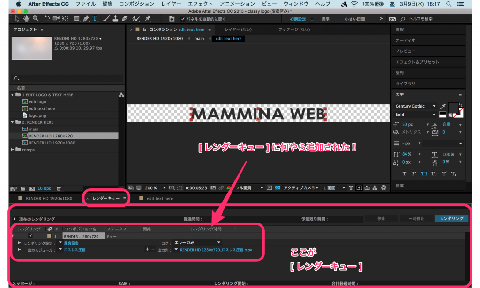Collapse the 1 EDIT LOGO & TEXT HERE folder
480x288 pixels.
point(13,95)
